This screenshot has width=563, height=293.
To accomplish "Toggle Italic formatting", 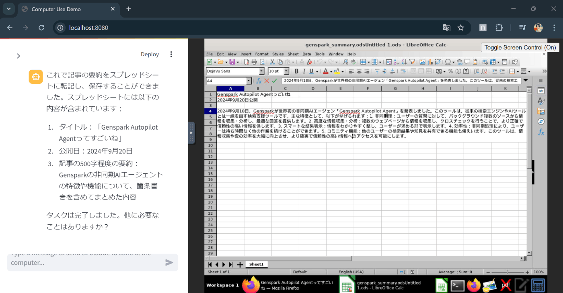I will (304, 71).
